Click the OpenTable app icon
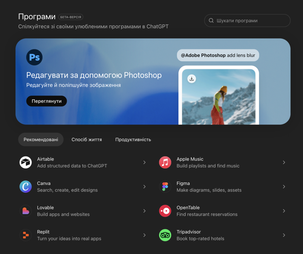303x254 pixels. [165, 211]
